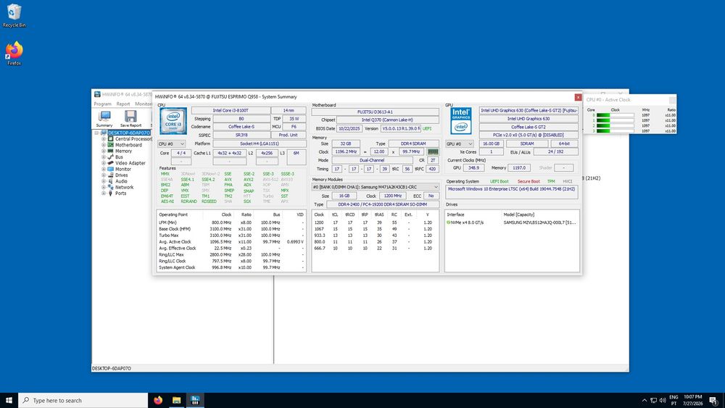Click the Intel Graphics GPU logo
725x408 pixels.
460,120
